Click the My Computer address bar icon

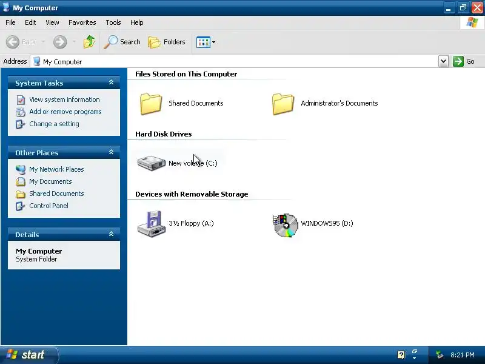(36, 61)
